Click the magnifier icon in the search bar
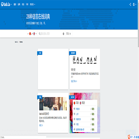Viewport: 139px width, 139px height. [x=40, y=34]
